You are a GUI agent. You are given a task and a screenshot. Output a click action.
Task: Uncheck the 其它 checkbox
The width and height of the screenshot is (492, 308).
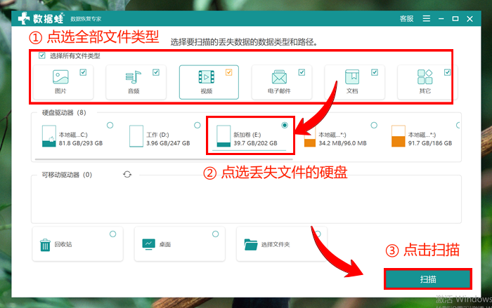(447, 72)
